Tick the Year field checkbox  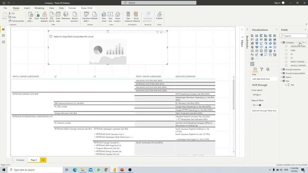coord(286,85)
